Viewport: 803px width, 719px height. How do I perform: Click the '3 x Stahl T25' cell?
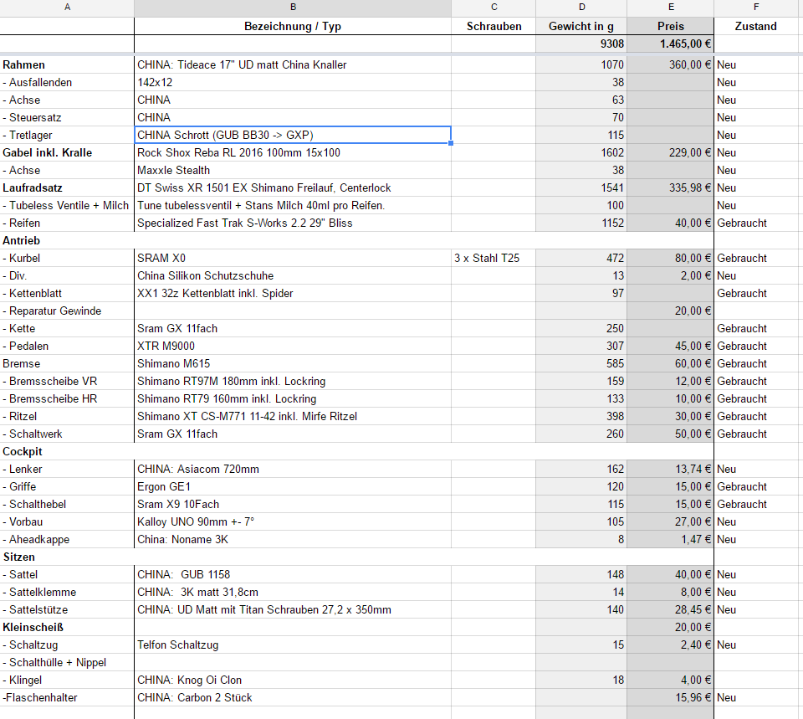click(x=494, y=258)
